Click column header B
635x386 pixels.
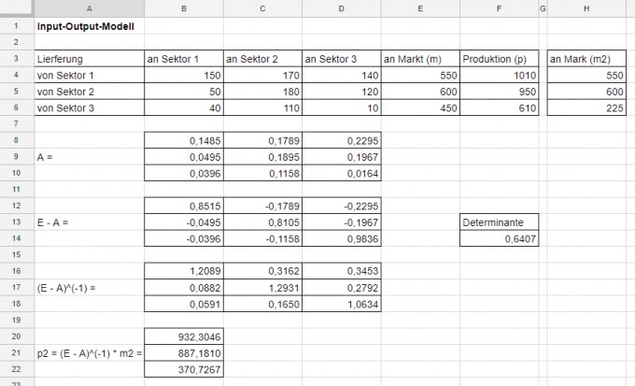pyautogui.click(x=184, y=8)
